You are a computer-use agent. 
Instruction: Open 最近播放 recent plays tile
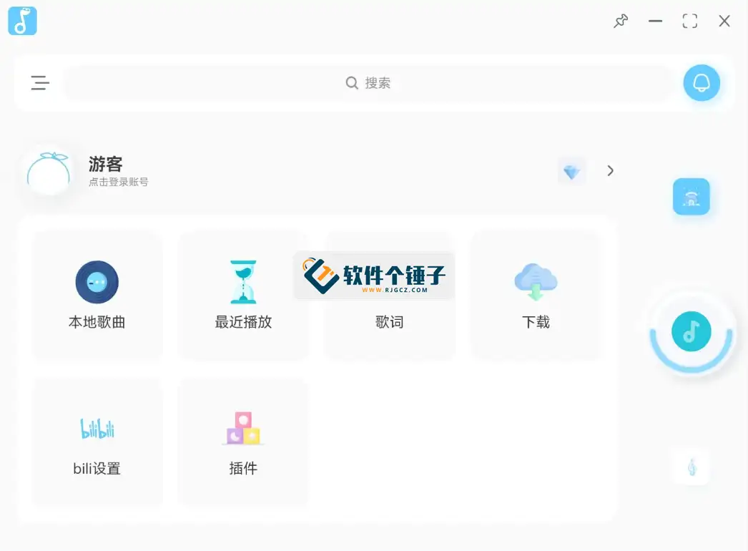click(x=243, y=295)
